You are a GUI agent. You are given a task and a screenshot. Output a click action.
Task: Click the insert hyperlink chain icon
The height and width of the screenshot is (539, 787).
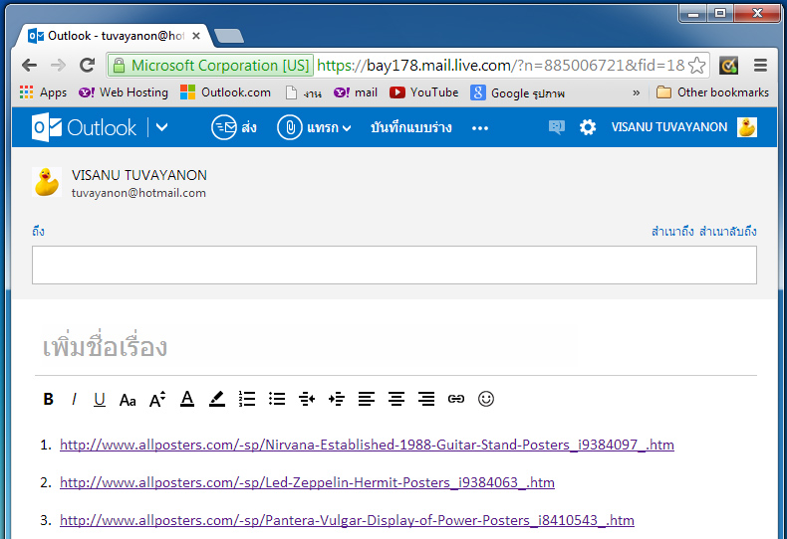coord(456,399)
